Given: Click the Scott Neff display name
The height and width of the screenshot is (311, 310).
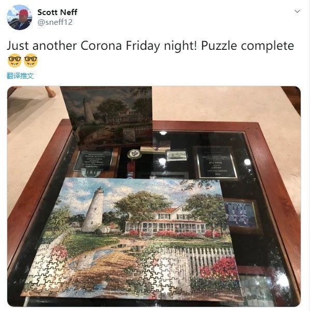Looking at the screenshot, I should click(x=57, y=12).
